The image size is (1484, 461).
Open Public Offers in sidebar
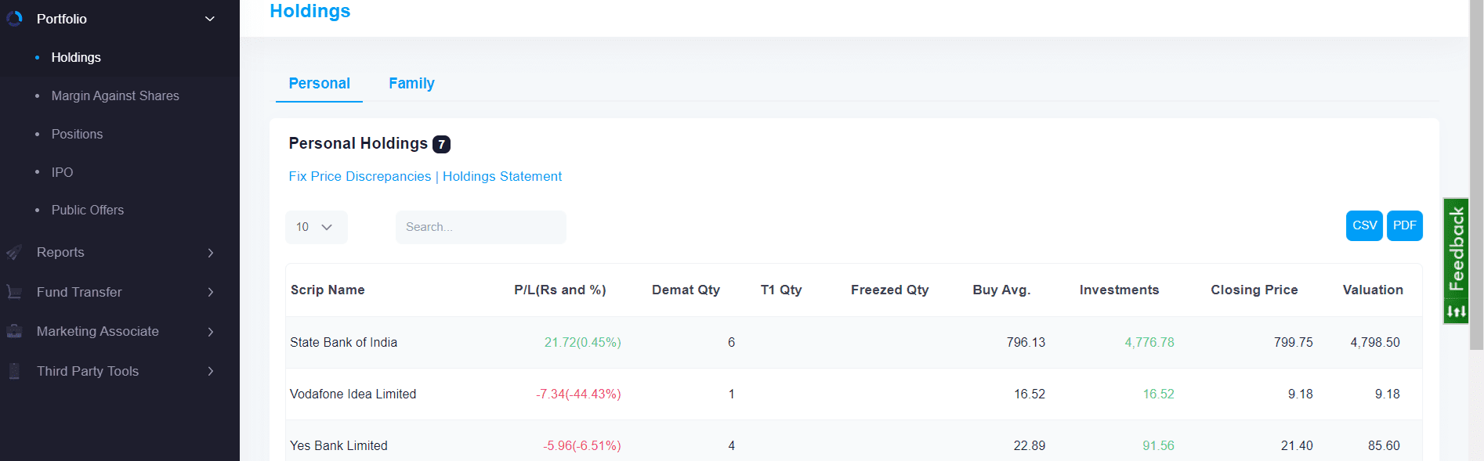click(x=88, y=210)
